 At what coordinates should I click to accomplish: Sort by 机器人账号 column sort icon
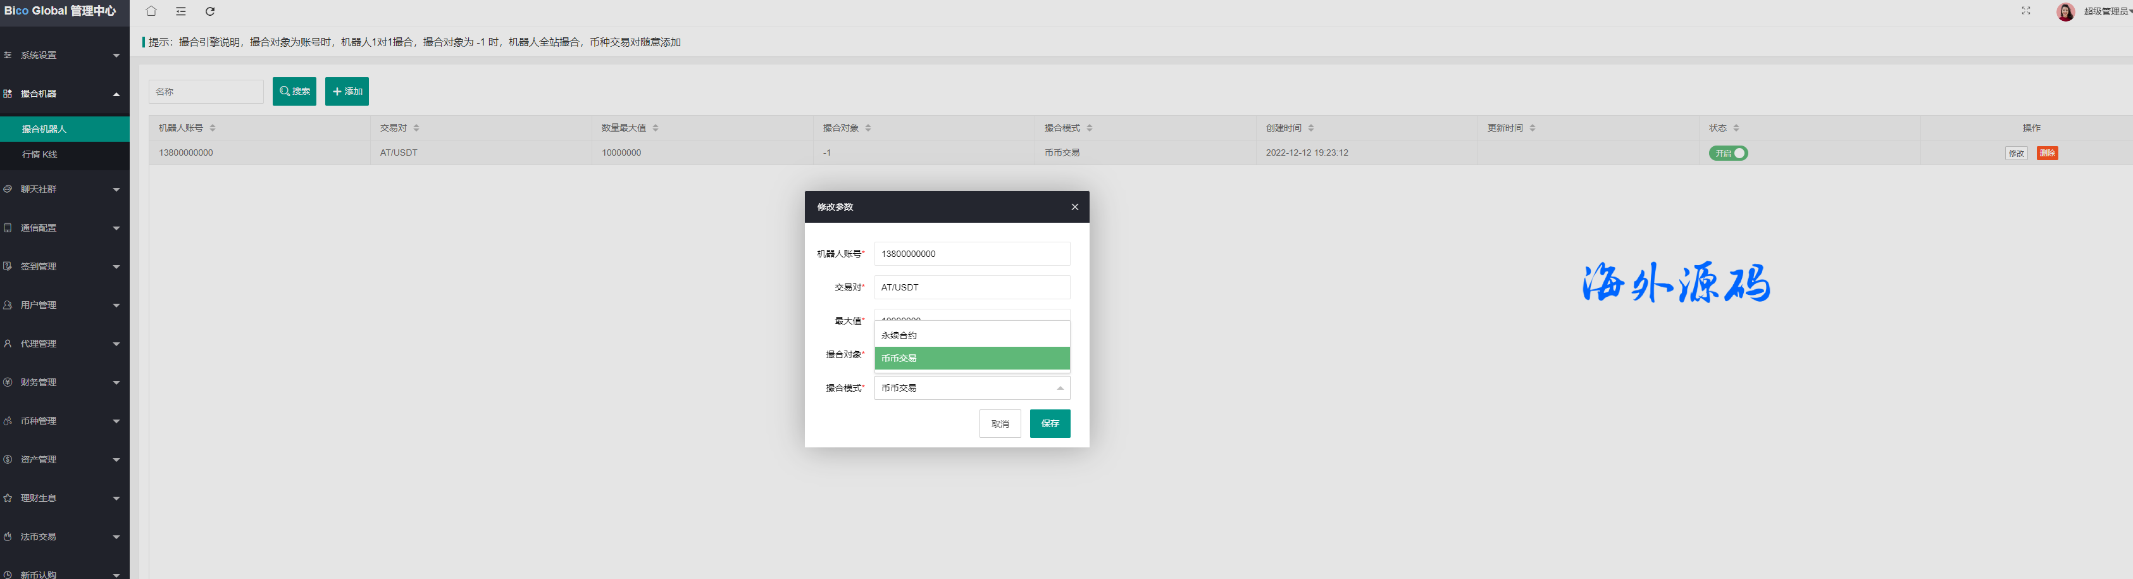pos(213,128)
